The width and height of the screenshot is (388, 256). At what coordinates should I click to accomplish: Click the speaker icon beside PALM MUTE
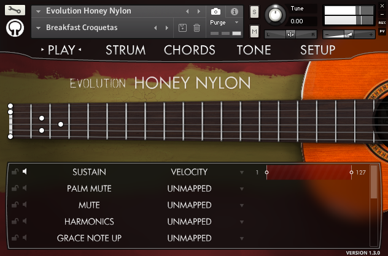(25, 189)
